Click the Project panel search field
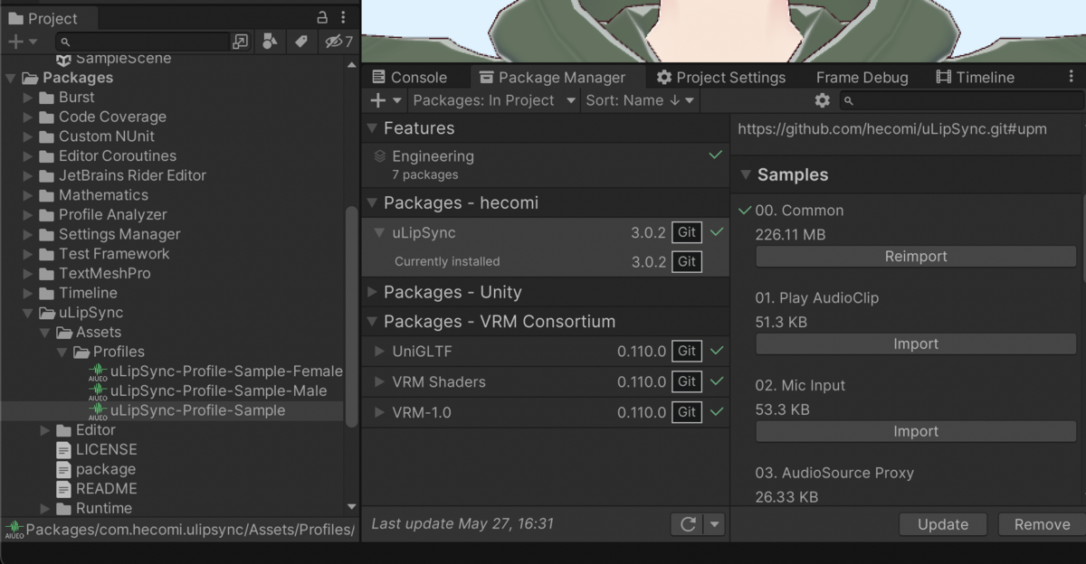 [142, 42]
